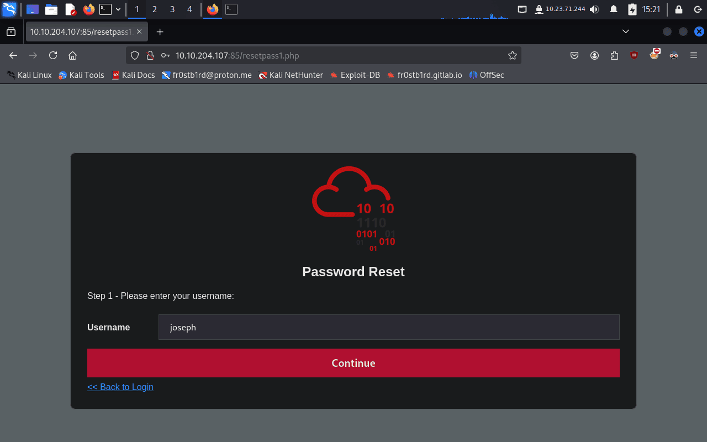Follow the Back to Login link
Viewport: 707px width, 442px height.
click(x=120, y=387)
